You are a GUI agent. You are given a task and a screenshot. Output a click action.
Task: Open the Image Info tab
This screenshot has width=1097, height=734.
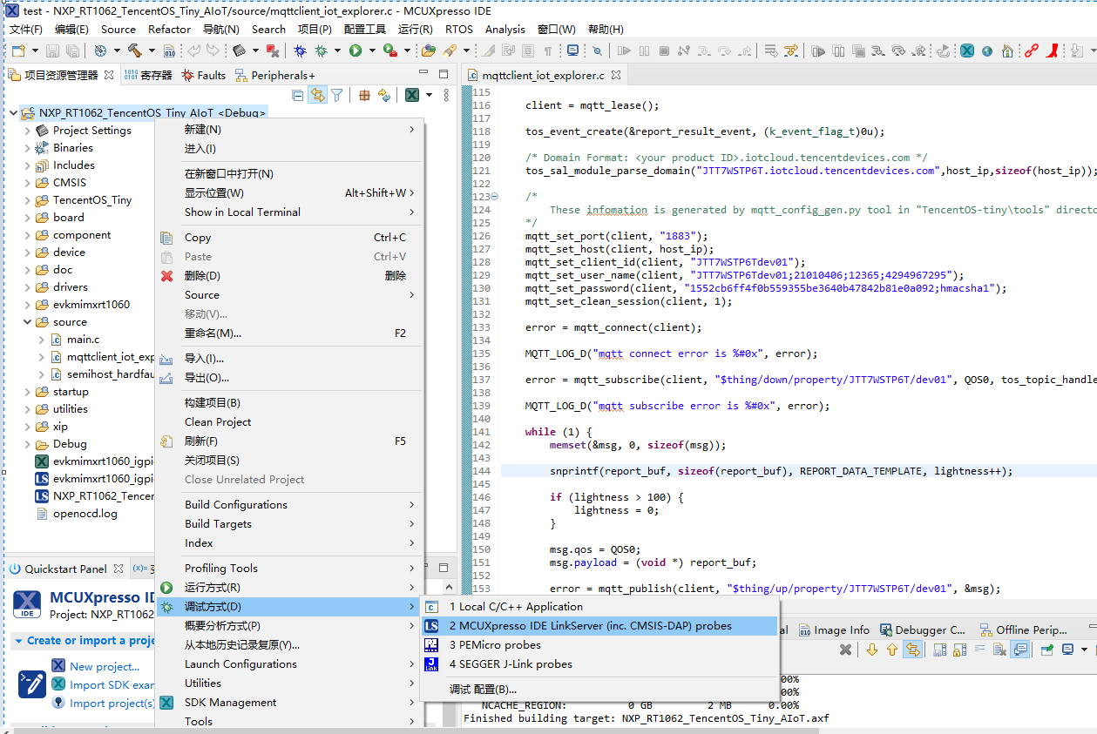pyautogui.click(x=832, y=630)
